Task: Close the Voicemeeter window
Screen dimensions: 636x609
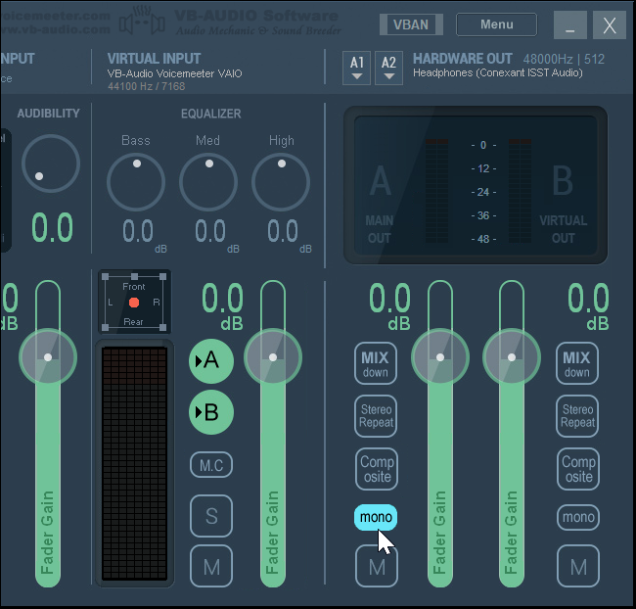Action: coord(610,25)
